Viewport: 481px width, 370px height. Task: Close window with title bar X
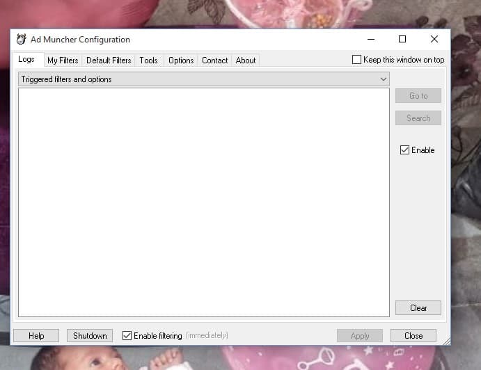pyautogui.click(x=434, y=39)
